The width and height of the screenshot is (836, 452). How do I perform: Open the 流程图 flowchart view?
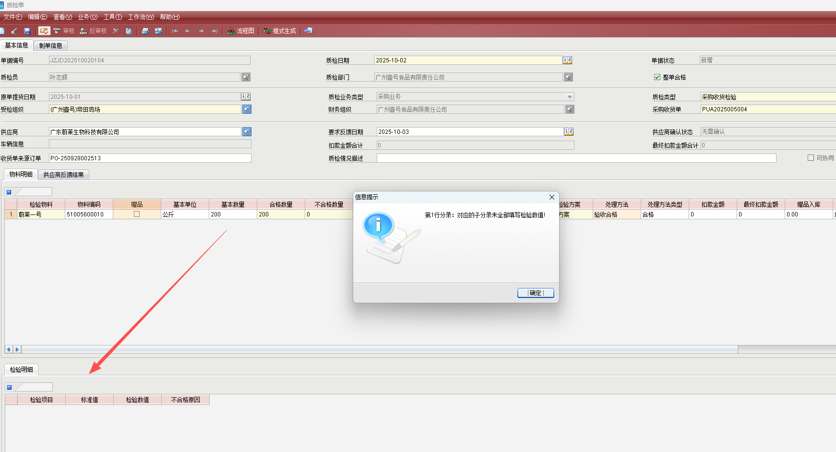pyautogui.click(x=241, y=31)
